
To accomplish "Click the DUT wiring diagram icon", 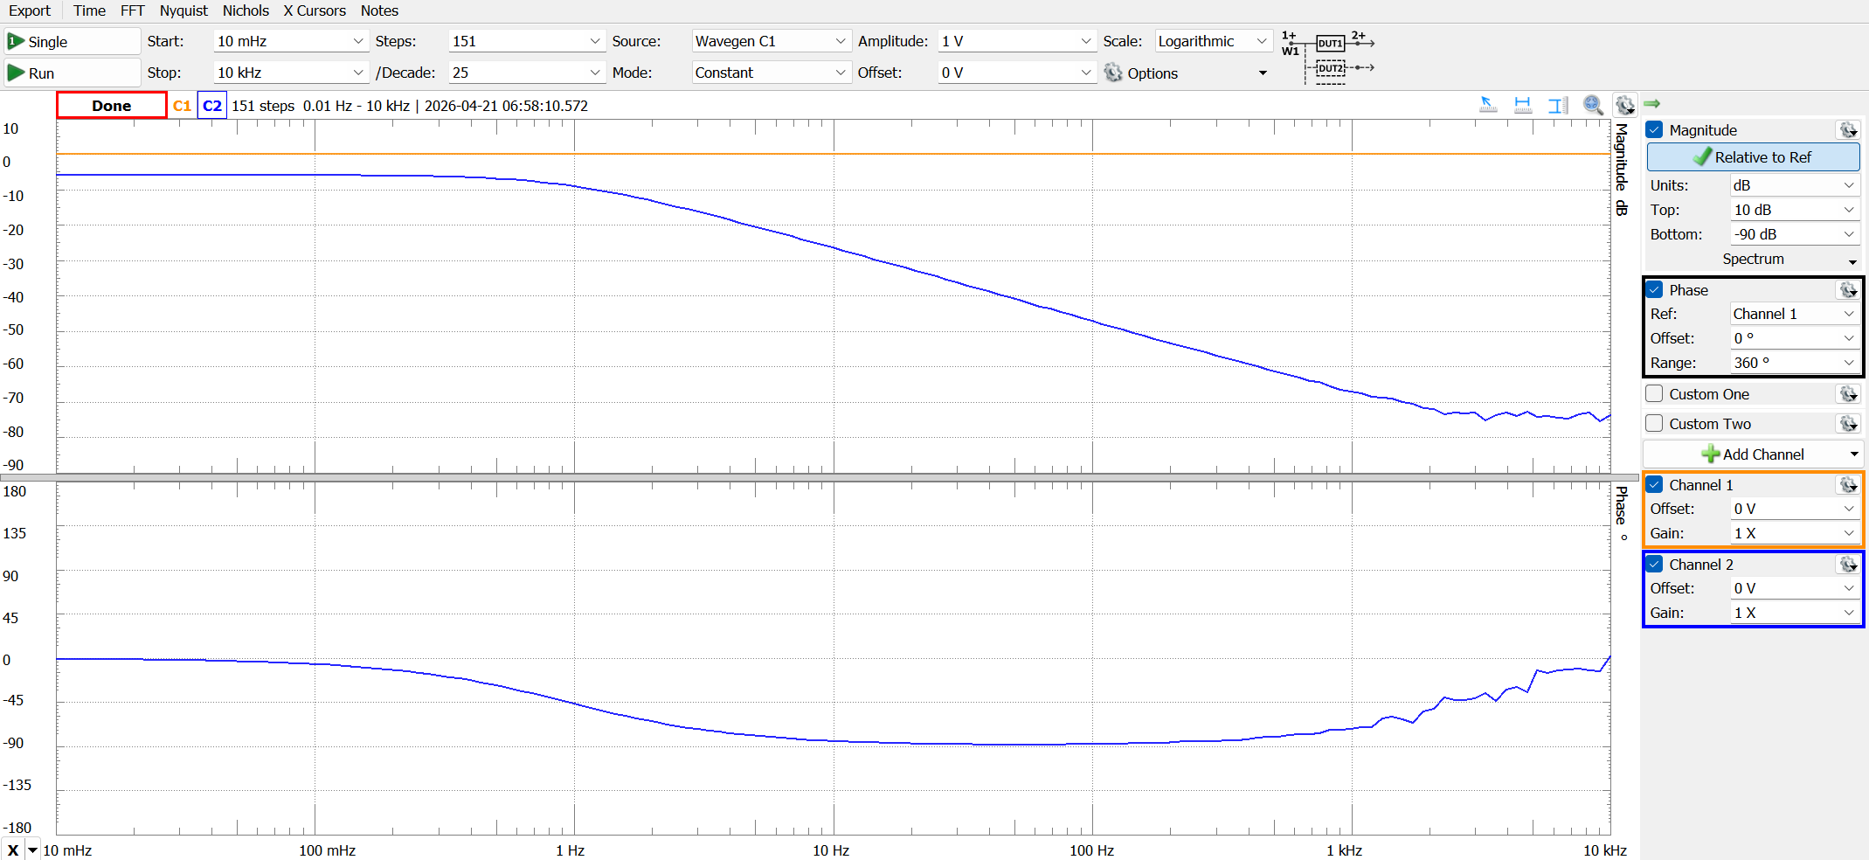I will (1328, 56).
